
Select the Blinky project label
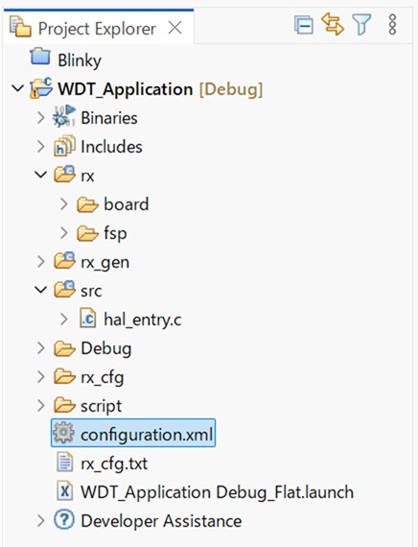pyautogui.click(x=80, y=60)
